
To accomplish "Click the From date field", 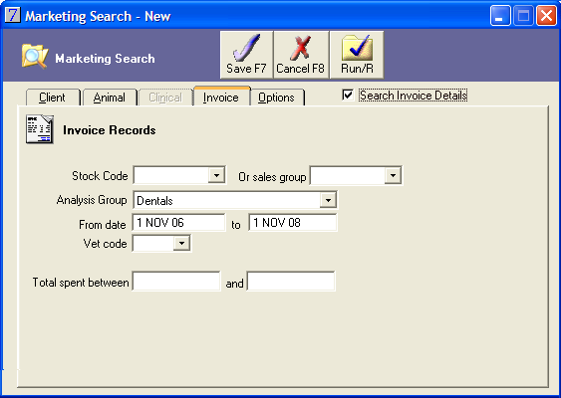I will 179,223.
